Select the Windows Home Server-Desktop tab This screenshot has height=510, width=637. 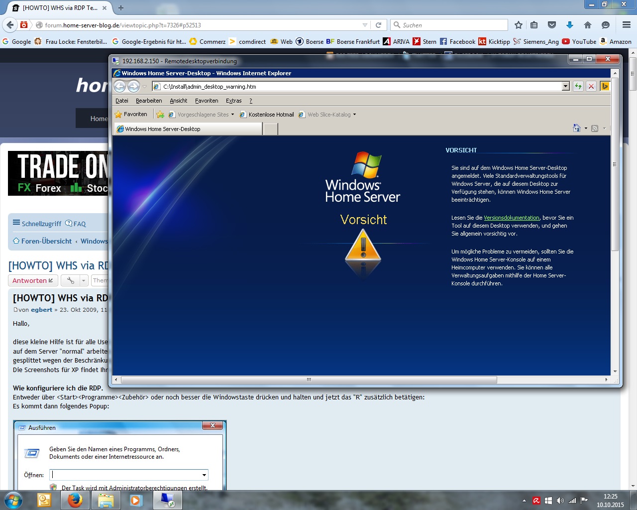tap(188, 129)
